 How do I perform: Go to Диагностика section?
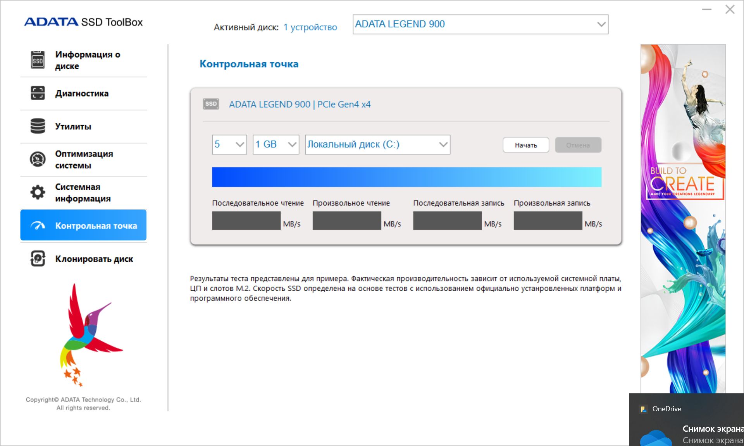[x=83, y=93]
